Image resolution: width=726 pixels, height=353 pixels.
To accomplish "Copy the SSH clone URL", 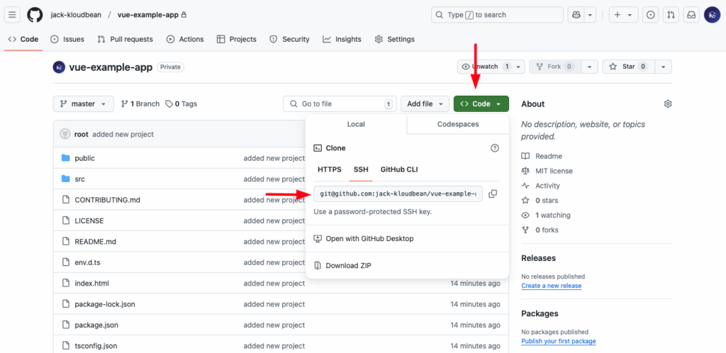I will click(x=493, y=194).
